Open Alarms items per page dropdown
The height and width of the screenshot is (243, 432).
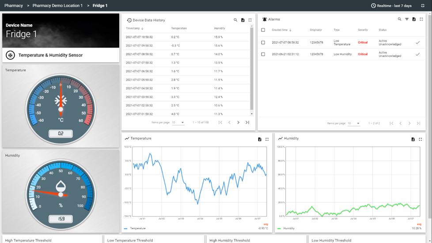354,123
